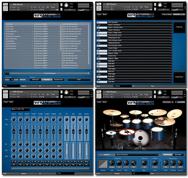Screen dimensions: 188x178
Task: Click the kick drum in kit image
Action: 140,138
